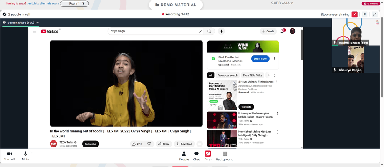The width and height of the screenshot is (384, 167).
Task: Expand microphone options chevron beside Mute
Action: (x=31, y=152)
